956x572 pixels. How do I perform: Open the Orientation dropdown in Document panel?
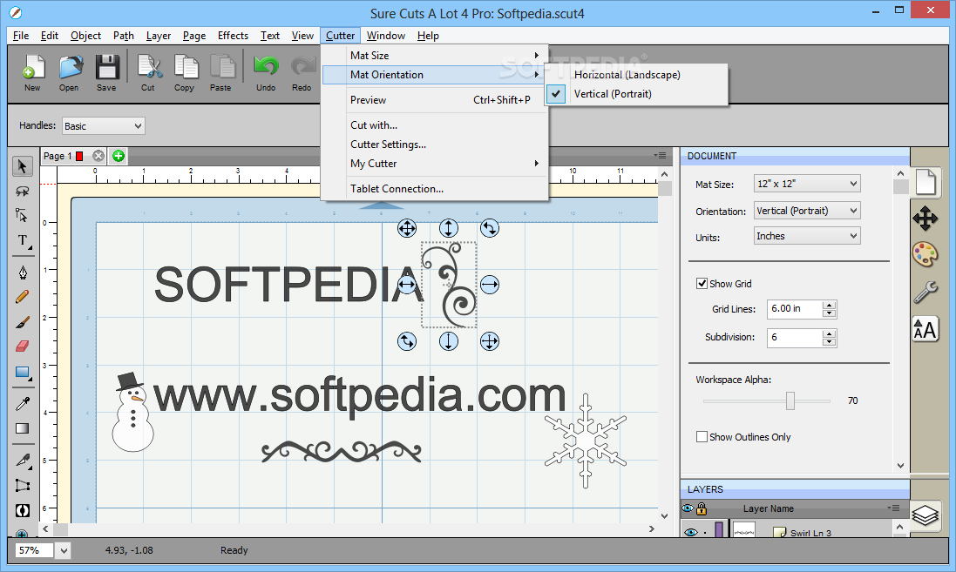click(807, 211)
